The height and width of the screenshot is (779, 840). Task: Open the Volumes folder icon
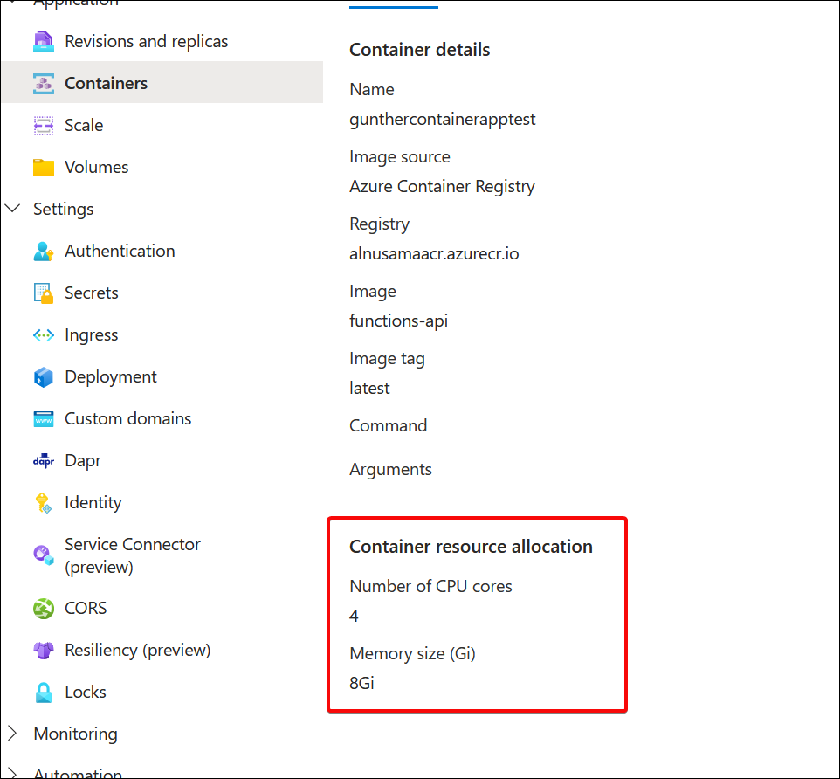point(44,166)
